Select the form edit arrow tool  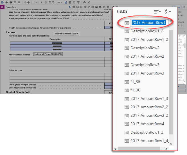[70, 7]
